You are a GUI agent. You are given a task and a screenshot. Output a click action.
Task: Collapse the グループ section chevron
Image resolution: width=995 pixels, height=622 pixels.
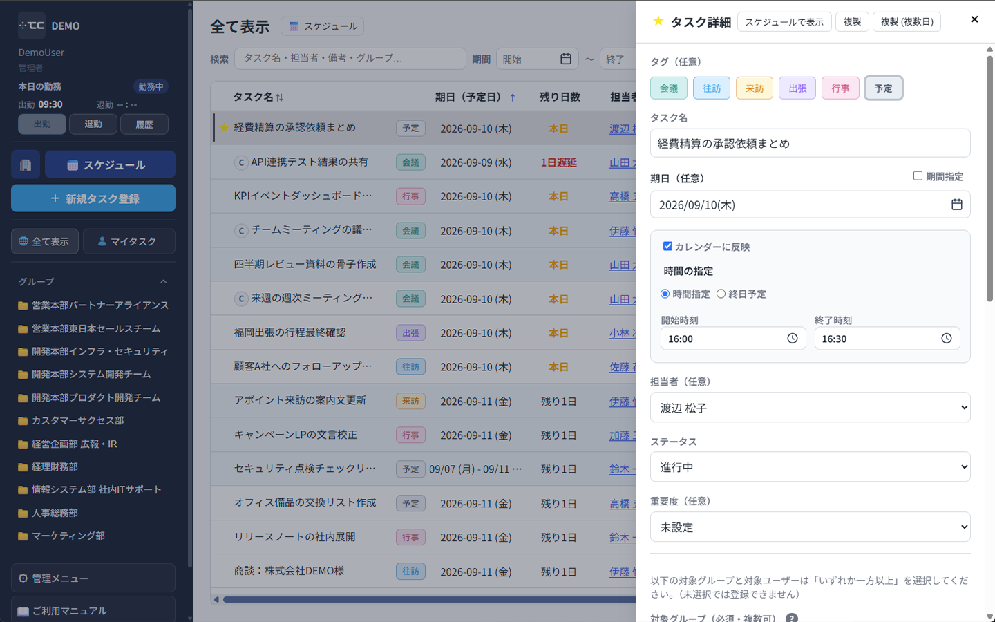click(x=164, y=282)
